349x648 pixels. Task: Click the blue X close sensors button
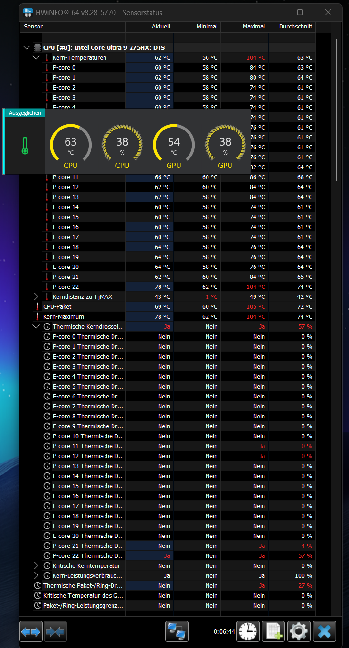pos(324,631)
